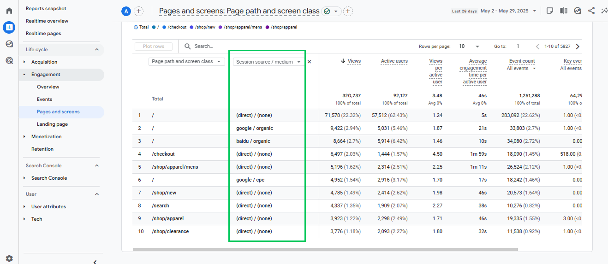Open the Retention report
608x264 pixels.
point(42,149)
